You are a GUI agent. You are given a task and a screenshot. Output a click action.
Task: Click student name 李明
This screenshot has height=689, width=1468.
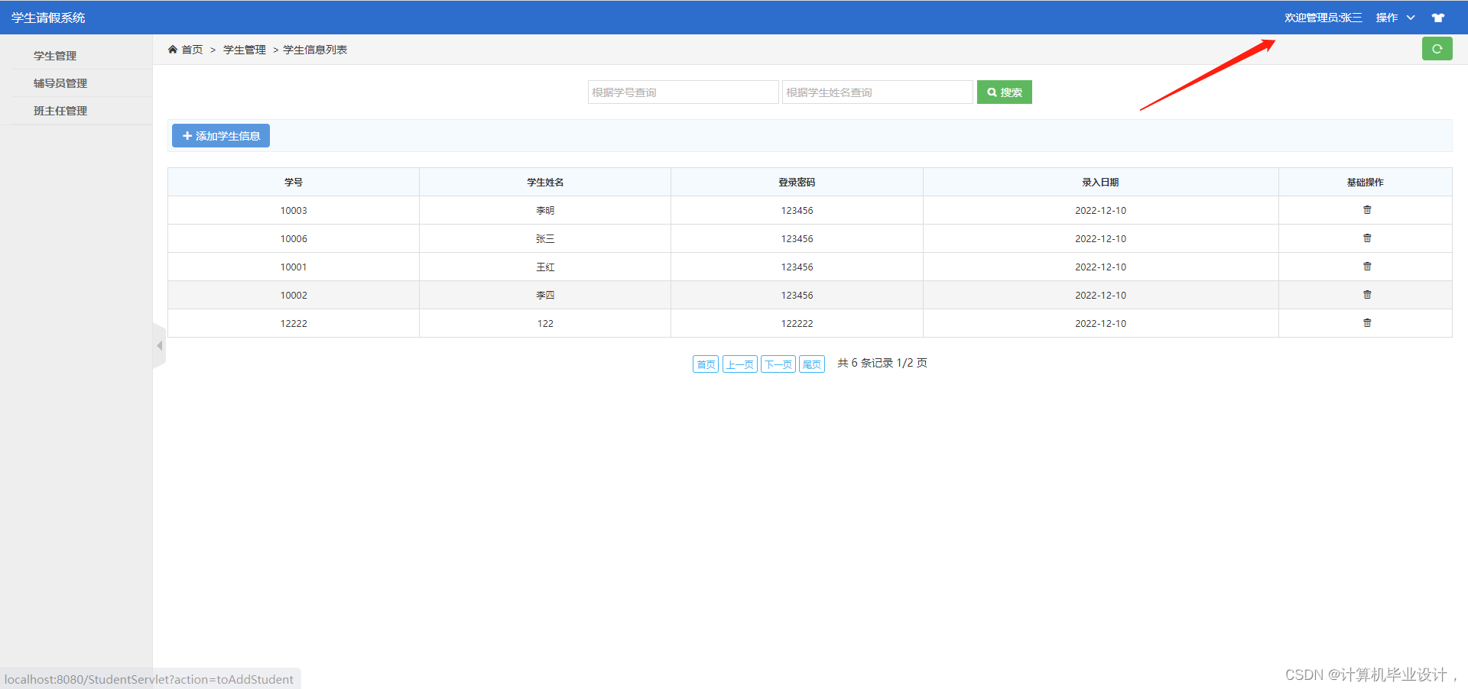tap(545, 211)
